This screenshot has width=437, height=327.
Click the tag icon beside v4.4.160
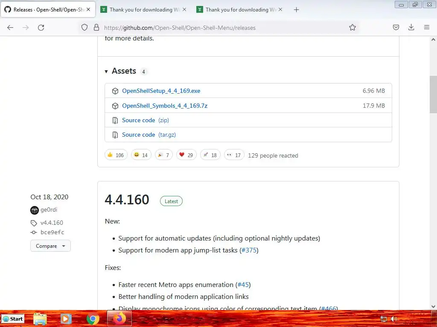34,223
